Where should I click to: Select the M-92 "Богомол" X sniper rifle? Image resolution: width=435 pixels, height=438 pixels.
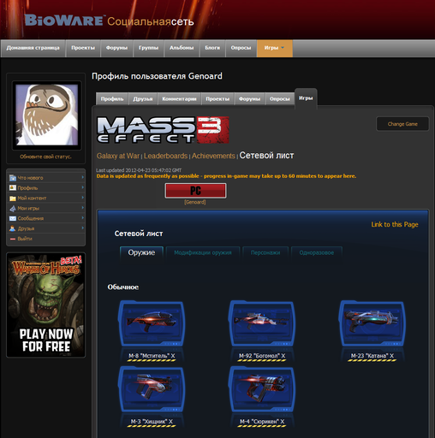pos(261,324)
